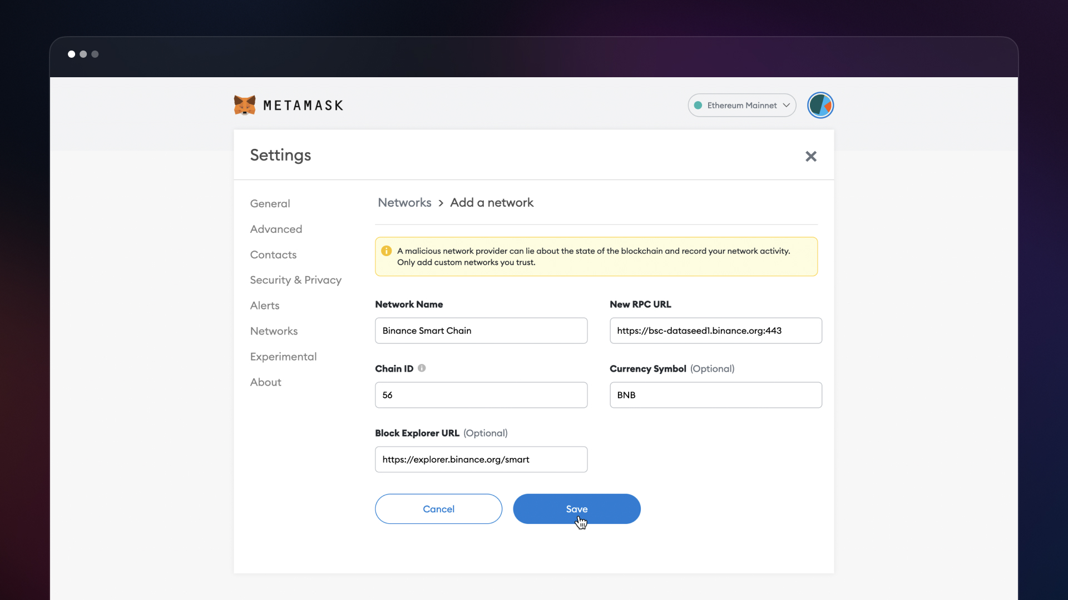Close the Settings panel with X
Image resolution: width=1068 pixels, height=600 pixels.
[x=811, y=156]
